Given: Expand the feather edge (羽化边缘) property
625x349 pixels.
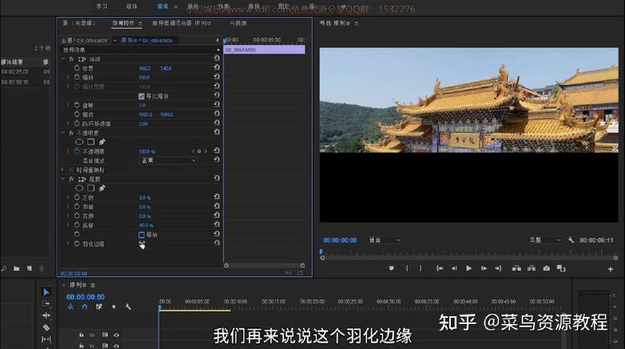Looking at the screenshot, I should (x=67, y=244).
